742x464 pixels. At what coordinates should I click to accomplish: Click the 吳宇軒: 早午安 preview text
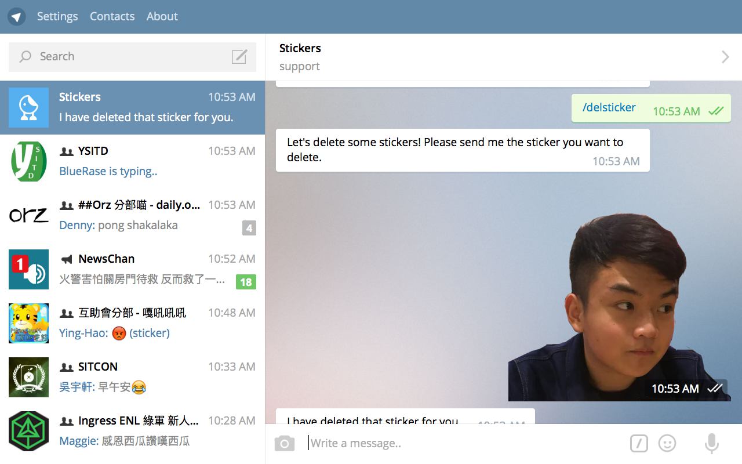103,387
